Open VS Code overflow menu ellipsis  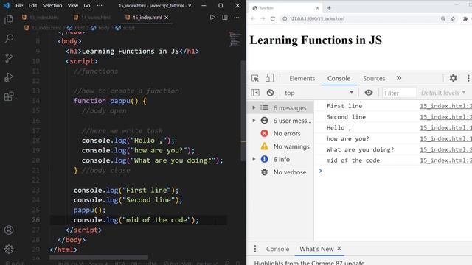(100, 5)
